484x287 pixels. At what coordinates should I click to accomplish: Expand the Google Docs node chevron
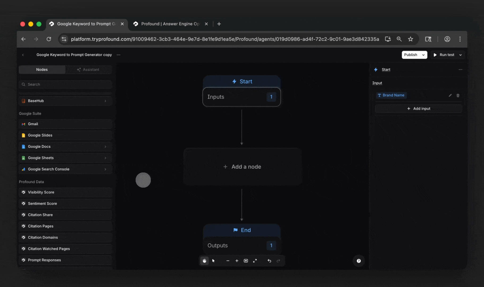coord(105,147)
